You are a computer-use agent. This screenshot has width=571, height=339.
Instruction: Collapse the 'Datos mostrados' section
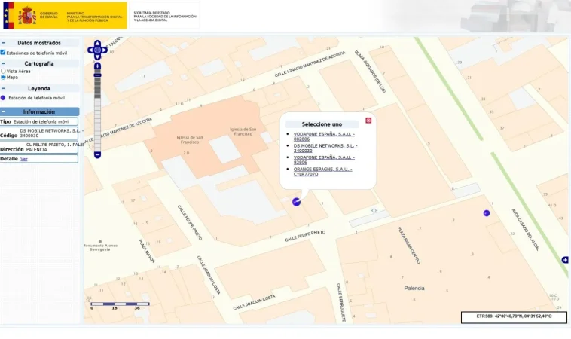click(3, 43)
